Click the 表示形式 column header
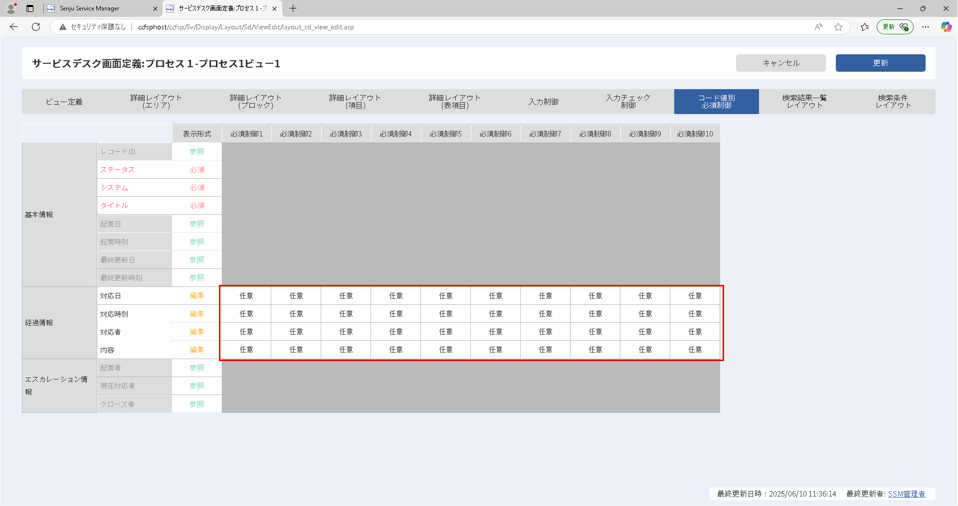958x506 pixels. 197,133
